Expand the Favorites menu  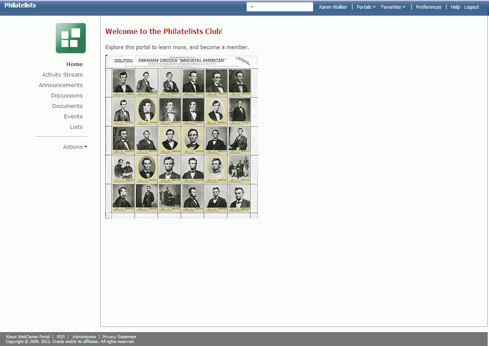point(393,7)
